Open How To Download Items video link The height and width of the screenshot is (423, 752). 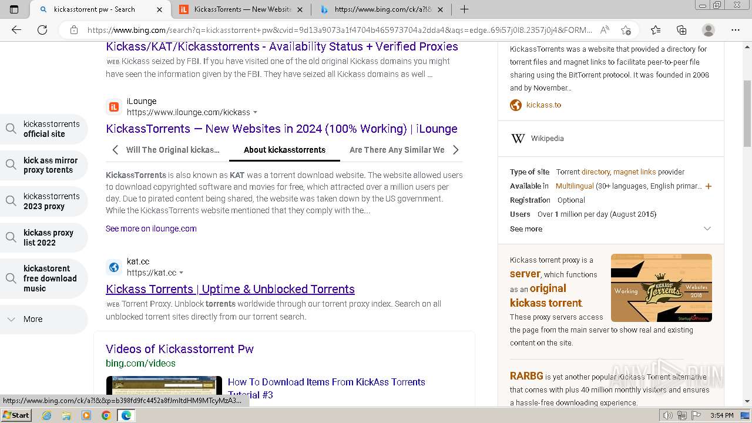click(x=326, y=388)
